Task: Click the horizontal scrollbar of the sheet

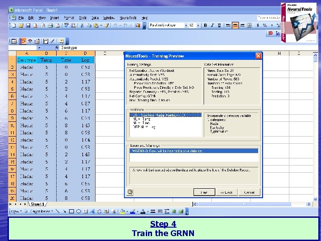Action: pos(245,204)
